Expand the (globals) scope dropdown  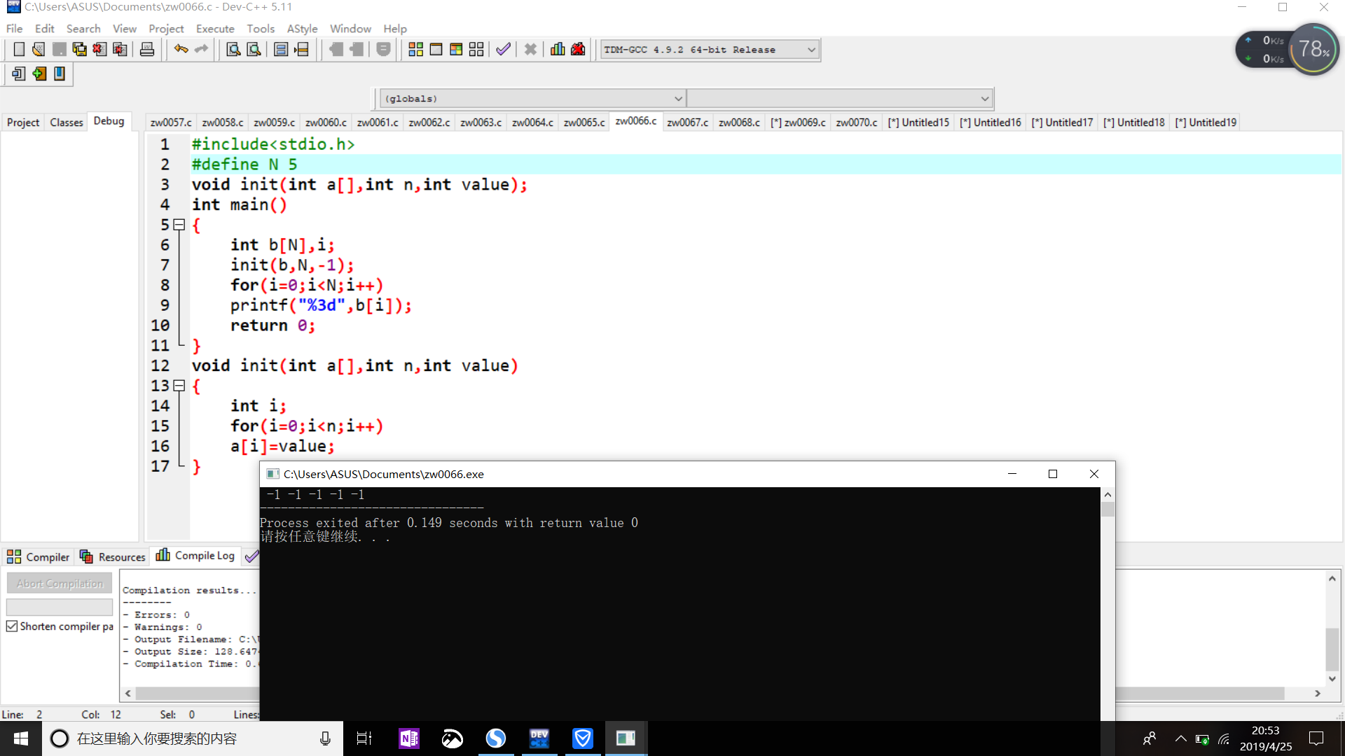click(x=677, y=99)
